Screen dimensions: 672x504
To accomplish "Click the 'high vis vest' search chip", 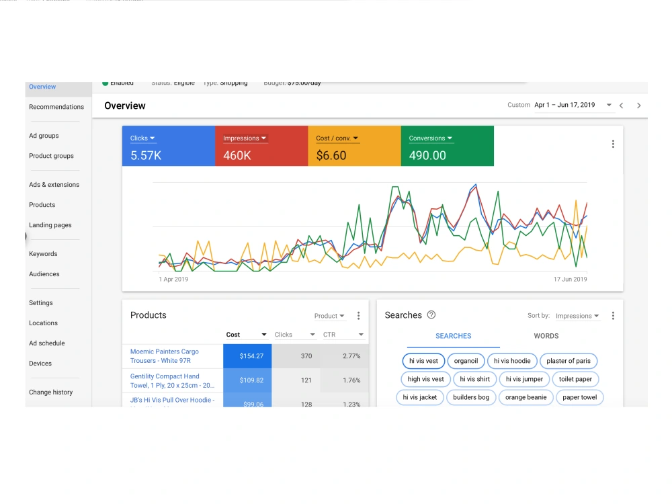I will (x=425, y=379).
